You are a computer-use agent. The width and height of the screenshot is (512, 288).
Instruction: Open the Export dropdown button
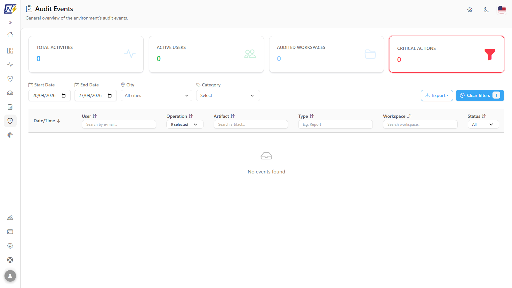pos(437,95)
